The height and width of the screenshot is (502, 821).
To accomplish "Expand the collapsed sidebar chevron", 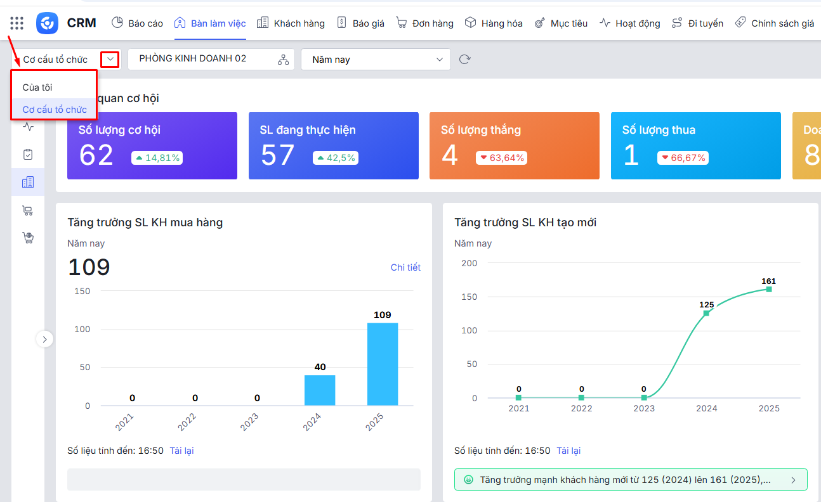I will 44,339.
